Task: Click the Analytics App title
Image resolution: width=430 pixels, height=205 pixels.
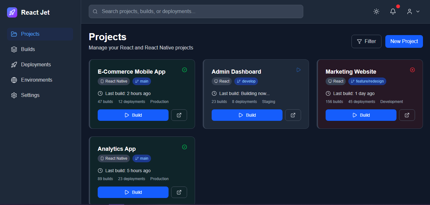Action: [x=117, y=149]
